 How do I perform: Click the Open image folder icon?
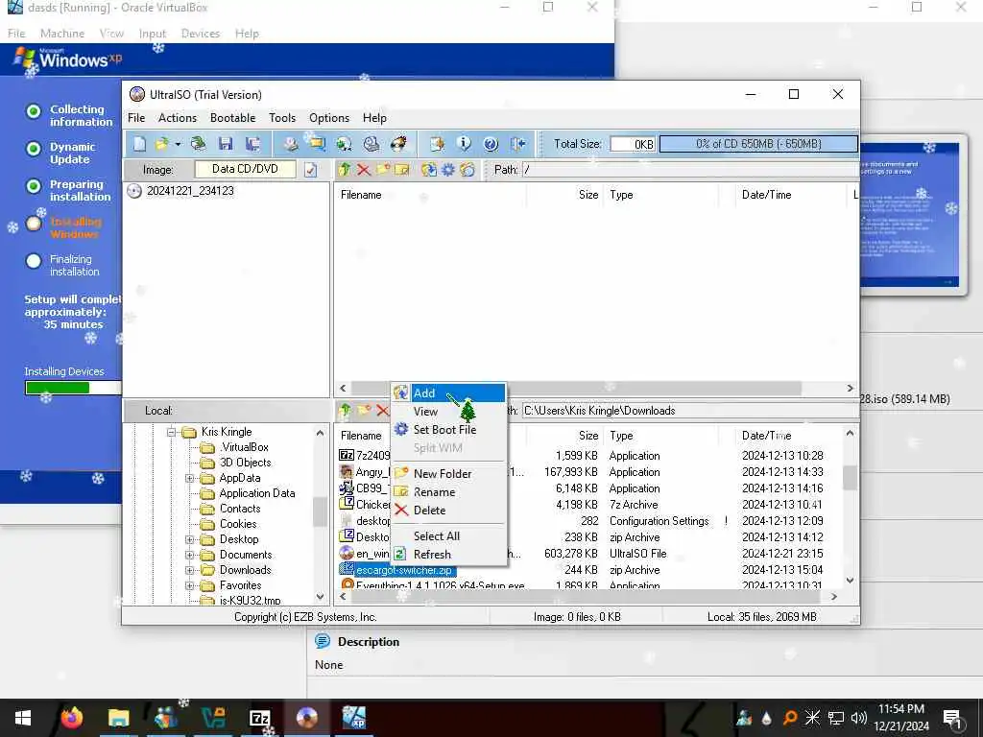pos(161,144)
